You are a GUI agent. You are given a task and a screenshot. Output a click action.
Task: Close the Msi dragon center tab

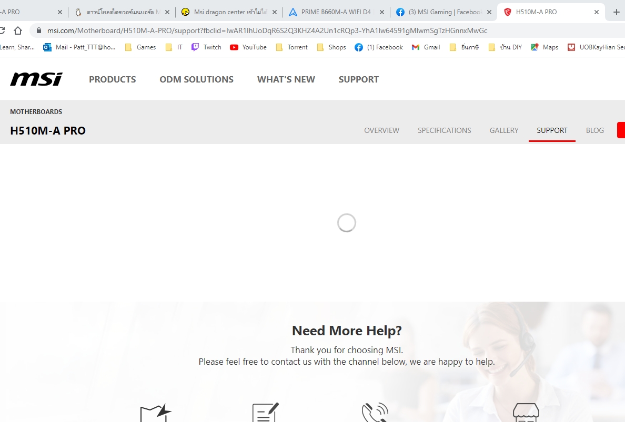tap(274, 12)
